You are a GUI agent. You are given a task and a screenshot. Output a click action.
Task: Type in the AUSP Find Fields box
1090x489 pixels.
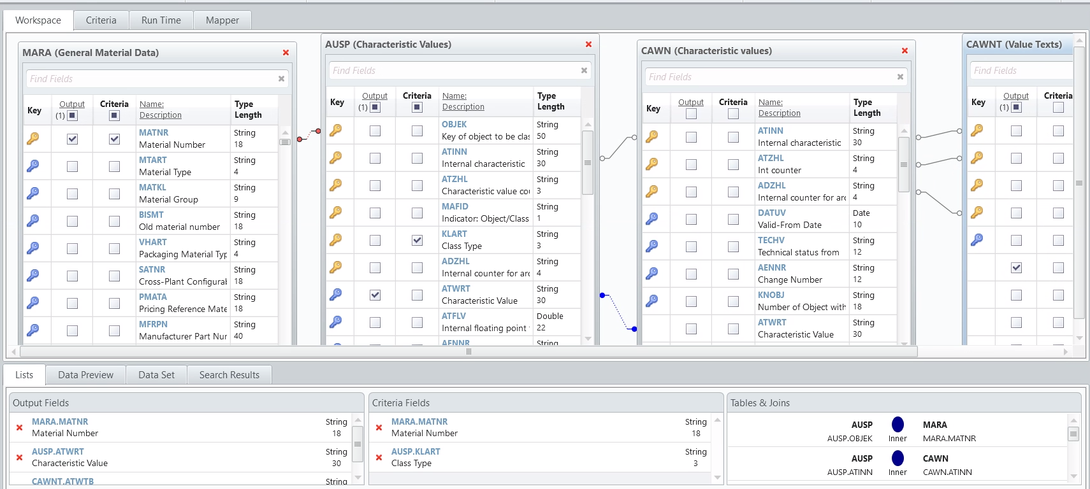click(x=453, y=71)
